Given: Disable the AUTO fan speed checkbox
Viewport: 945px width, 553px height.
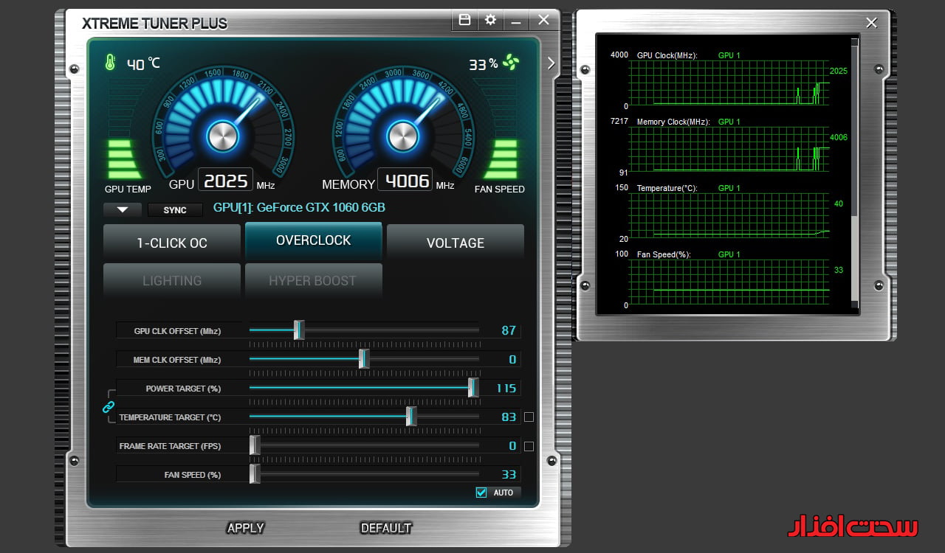Looking at the screenshot, I should coord(482,493).
